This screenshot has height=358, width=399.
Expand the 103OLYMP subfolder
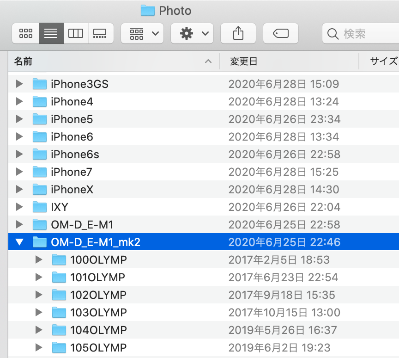click(x=39, y=312)
